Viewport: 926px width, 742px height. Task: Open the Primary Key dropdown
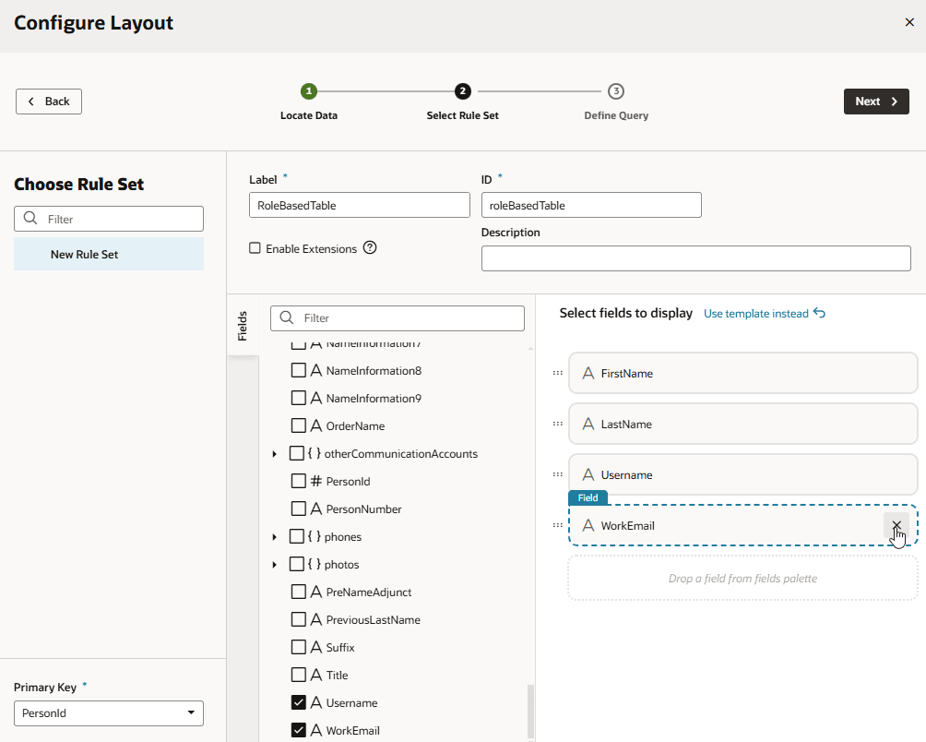coord(109,713)
